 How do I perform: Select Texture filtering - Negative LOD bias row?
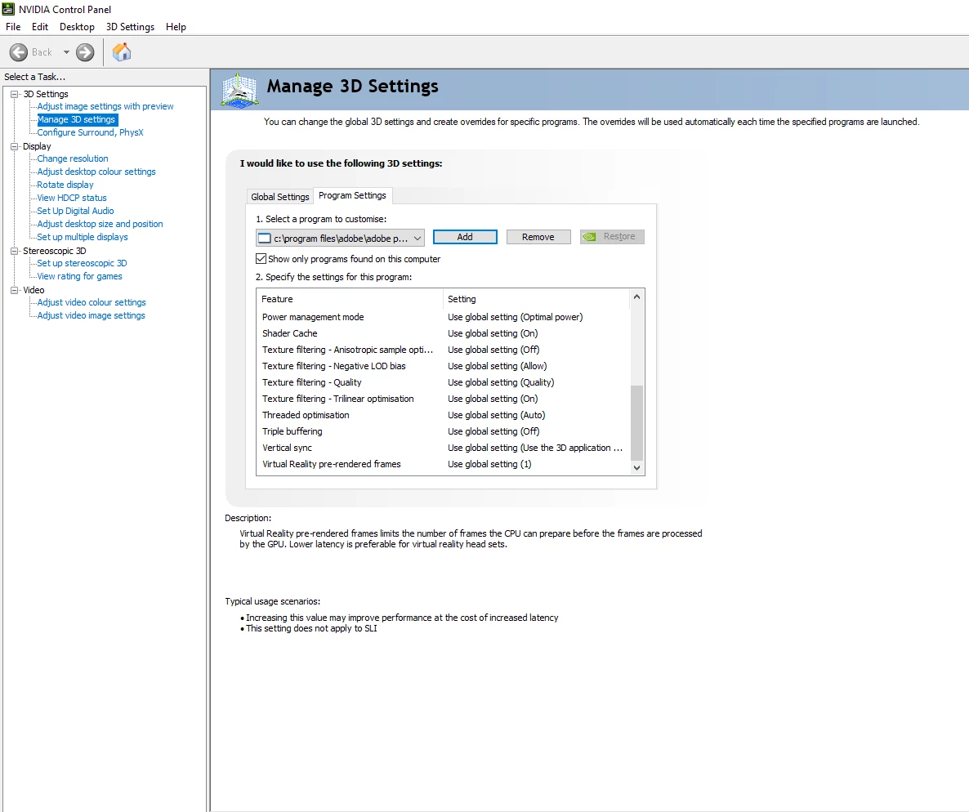click(443, 366)
